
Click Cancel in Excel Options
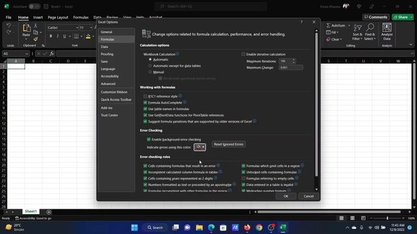click(x=308, y=196)
